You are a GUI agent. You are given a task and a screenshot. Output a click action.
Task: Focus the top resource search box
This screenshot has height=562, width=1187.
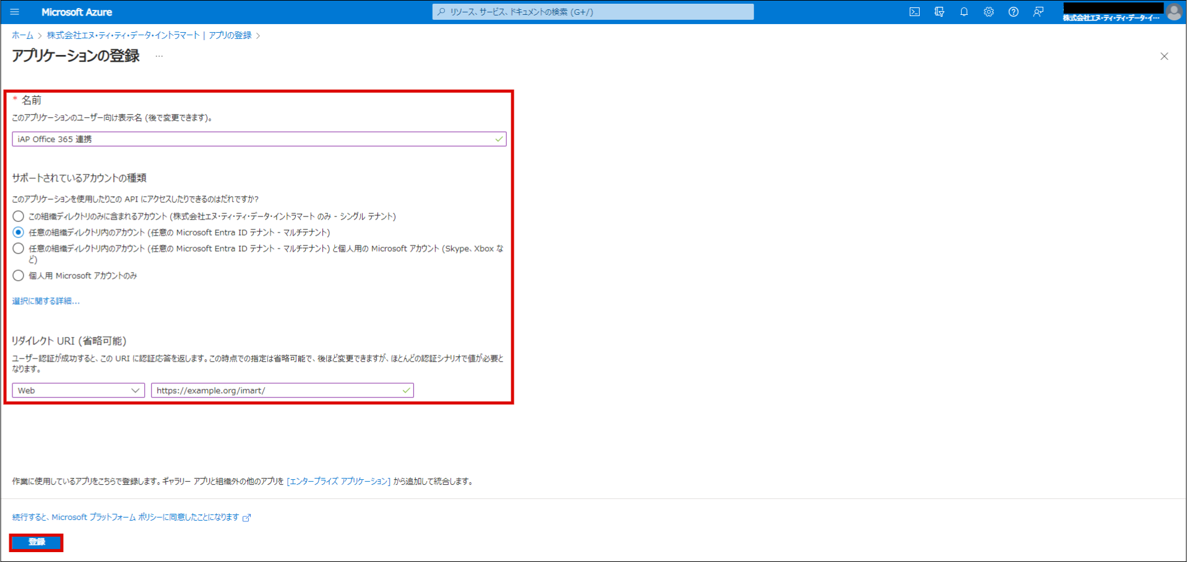(593, 12)
